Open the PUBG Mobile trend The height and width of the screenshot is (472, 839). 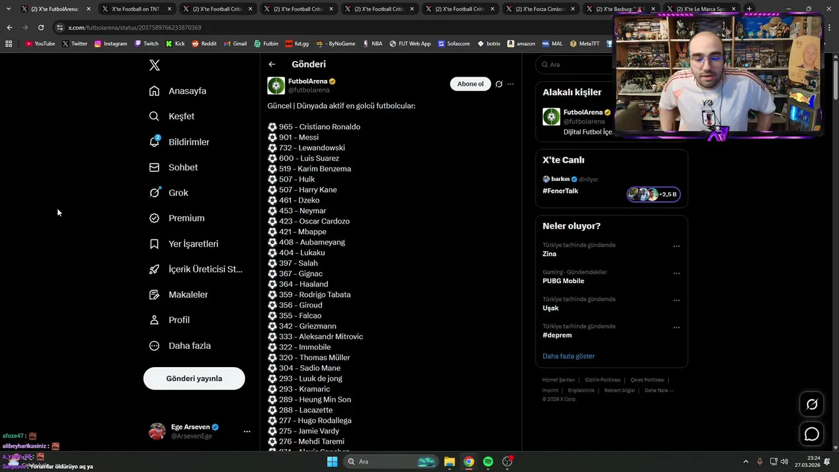[563, 281]
